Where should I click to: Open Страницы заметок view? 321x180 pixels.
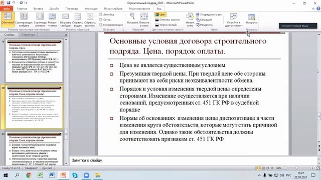[x=40, y=20]
